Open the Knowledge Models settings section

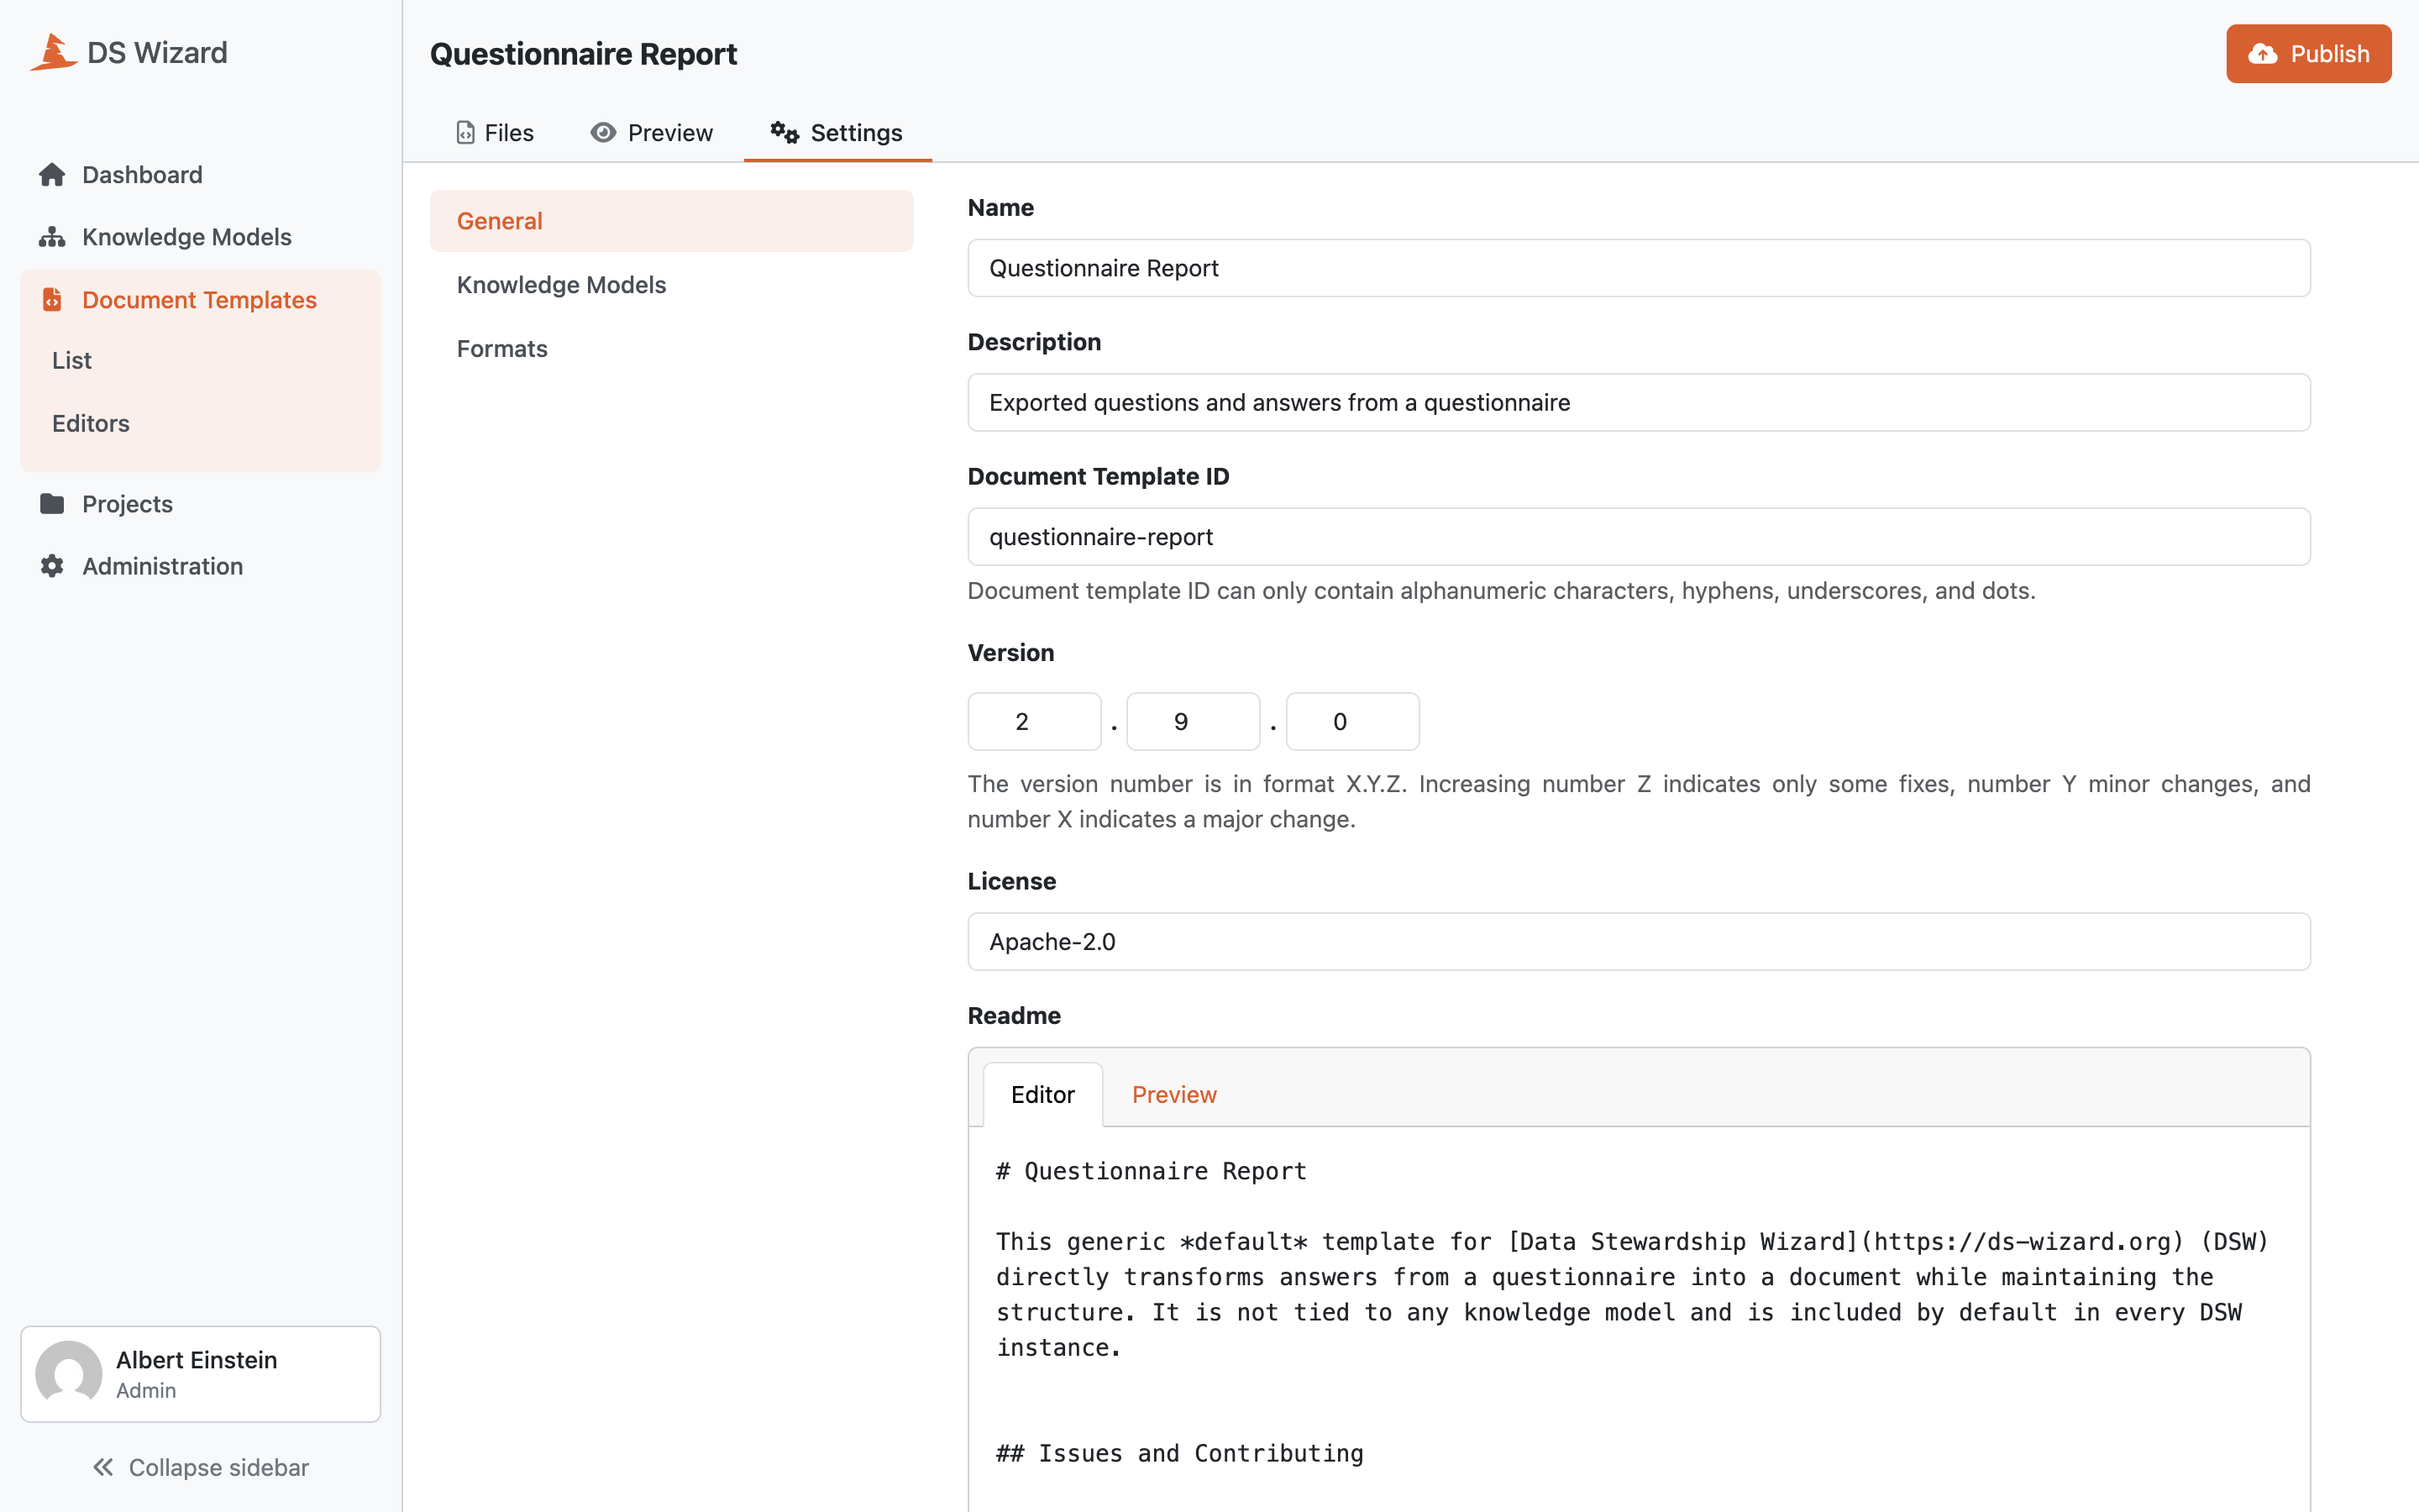(672, 285)
